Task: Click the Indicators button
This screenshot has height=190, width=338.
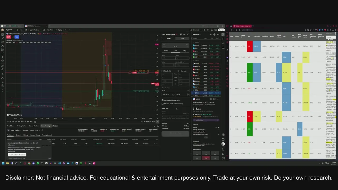Action: click(x=34, y=30)
